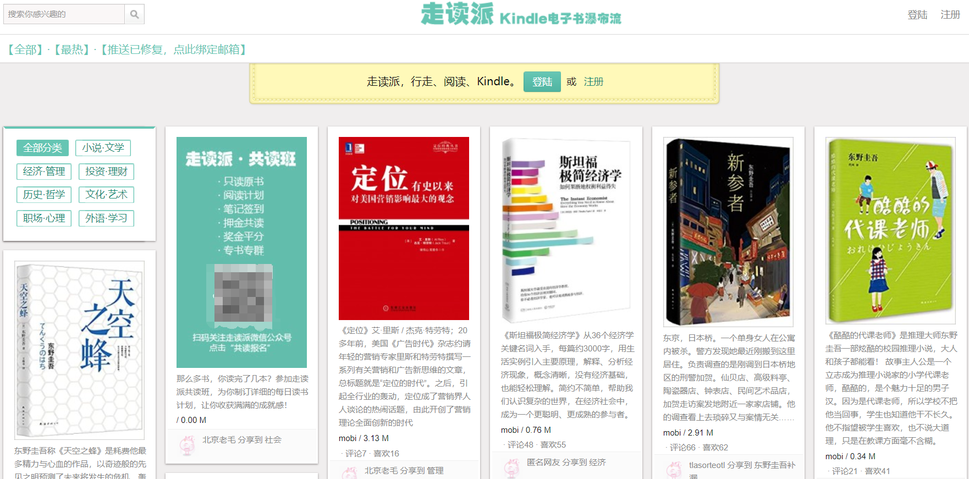Click 评论21 under 酷酷的代课老师
The height and width of the screenshot is (479, 969).
click(x=845, y=471)
